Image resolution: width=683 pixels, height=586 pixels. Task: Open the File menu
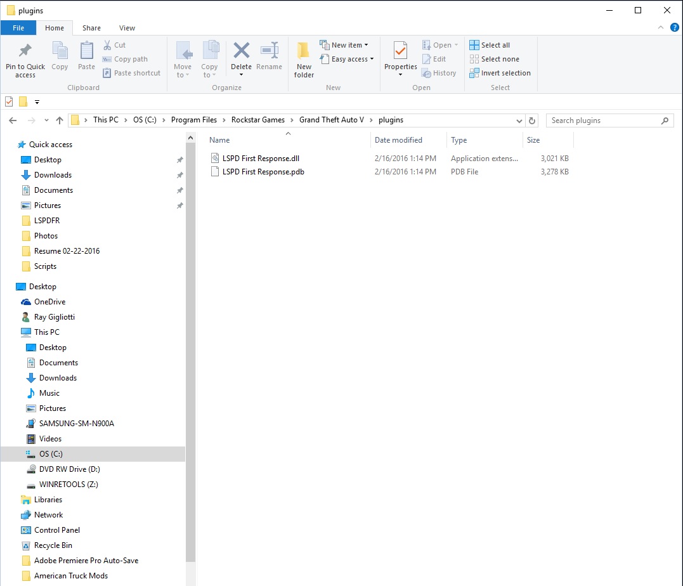(18, 28)
